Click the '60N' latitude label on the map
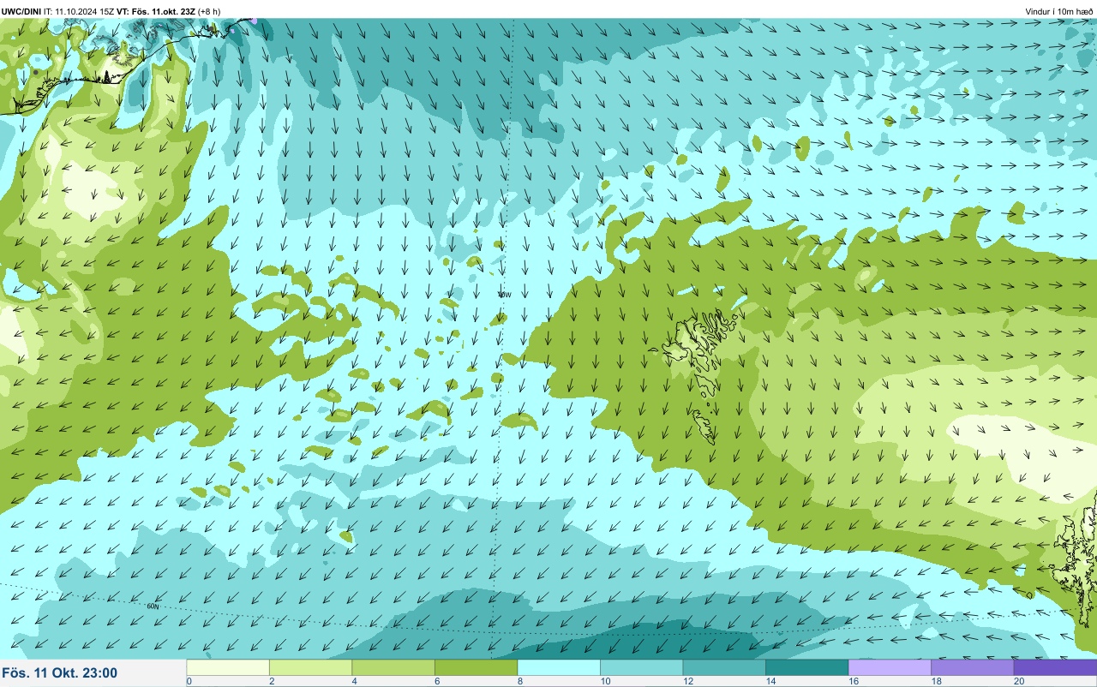 (153, 606)
